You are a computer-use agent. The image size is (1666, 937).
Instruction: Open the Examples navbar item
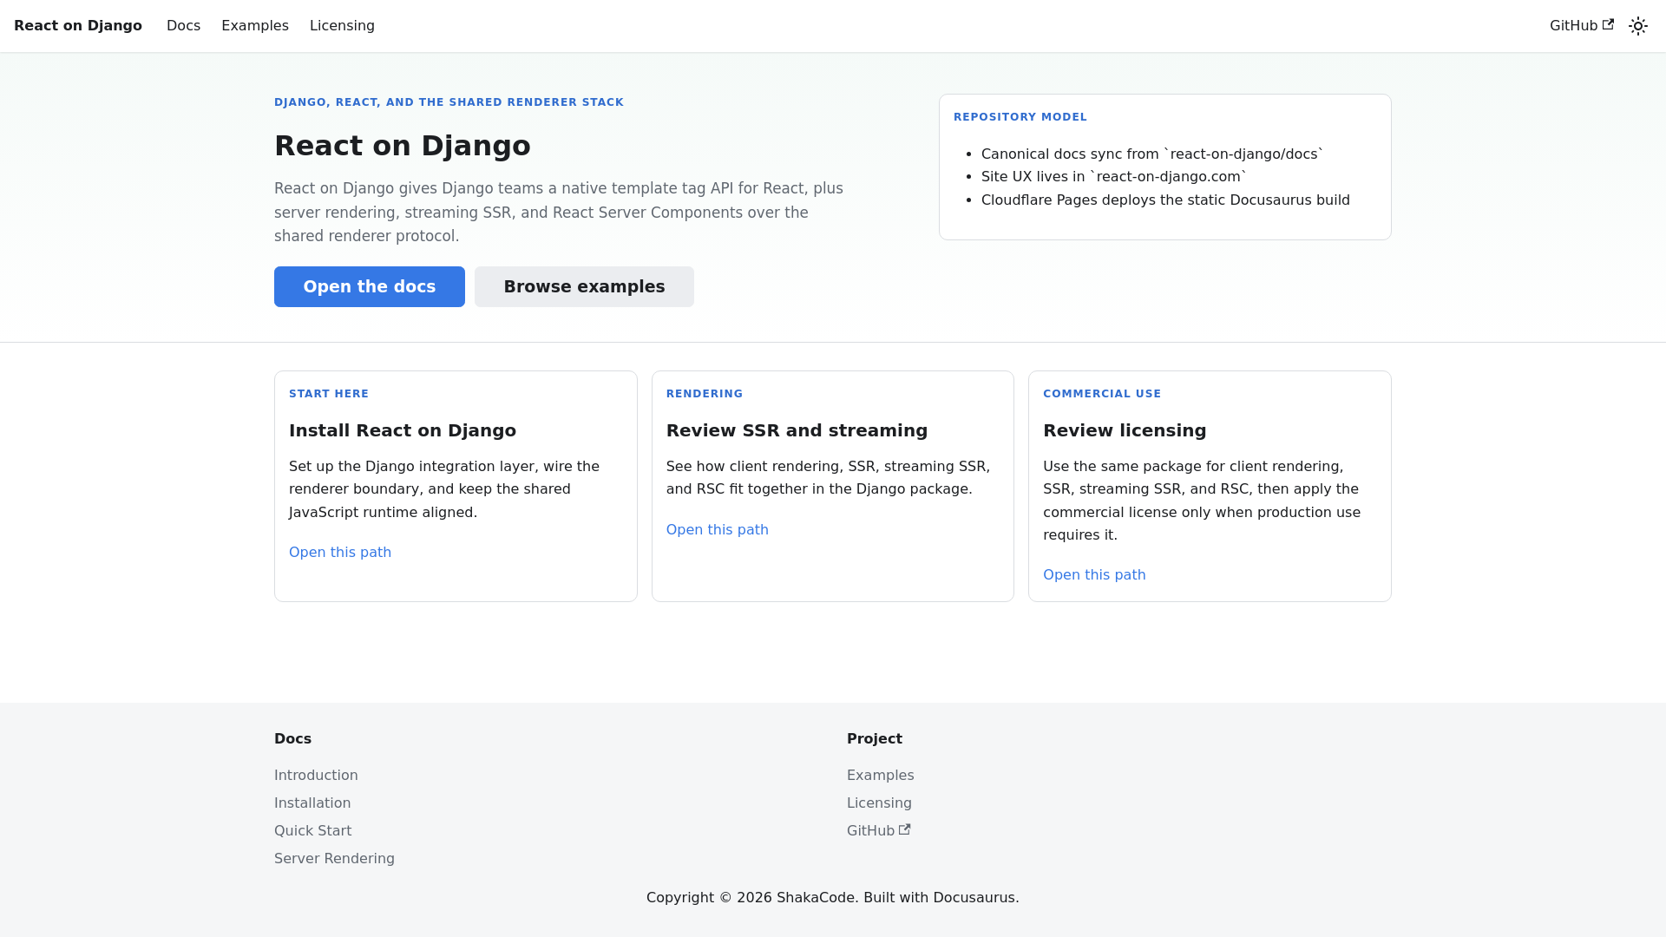click(255, 26)
